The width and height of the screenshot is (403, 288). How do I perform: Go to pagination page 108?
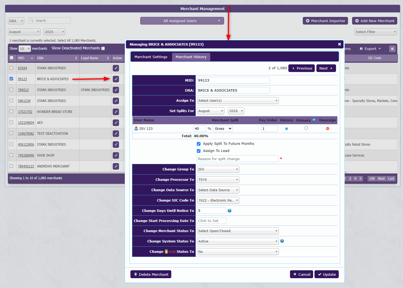pos(372,179)
